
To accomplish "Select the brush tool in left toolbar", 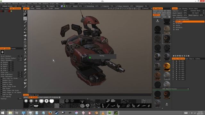I will click(25, 19).
